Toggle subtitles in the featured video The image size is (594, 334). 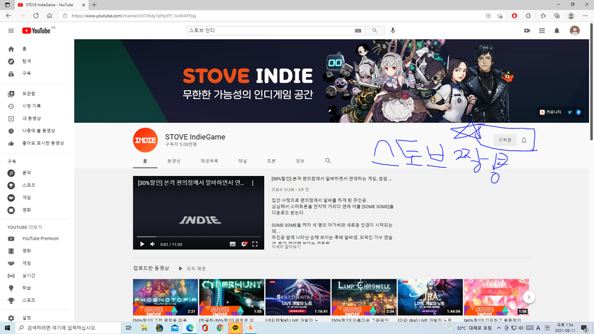pyautogui.click(x=233, y=245)
